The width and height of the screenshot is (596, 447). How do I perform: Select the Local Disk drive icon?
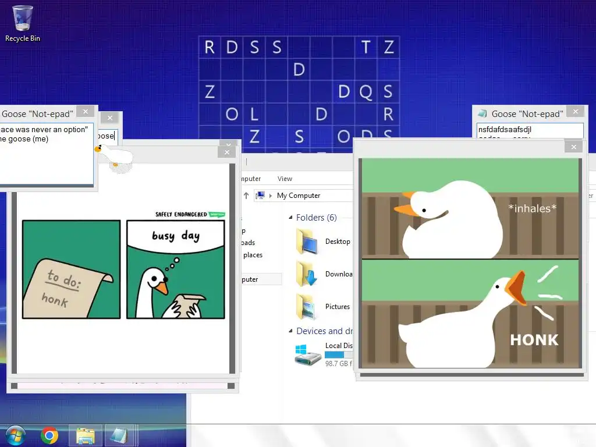pos(307,354)
